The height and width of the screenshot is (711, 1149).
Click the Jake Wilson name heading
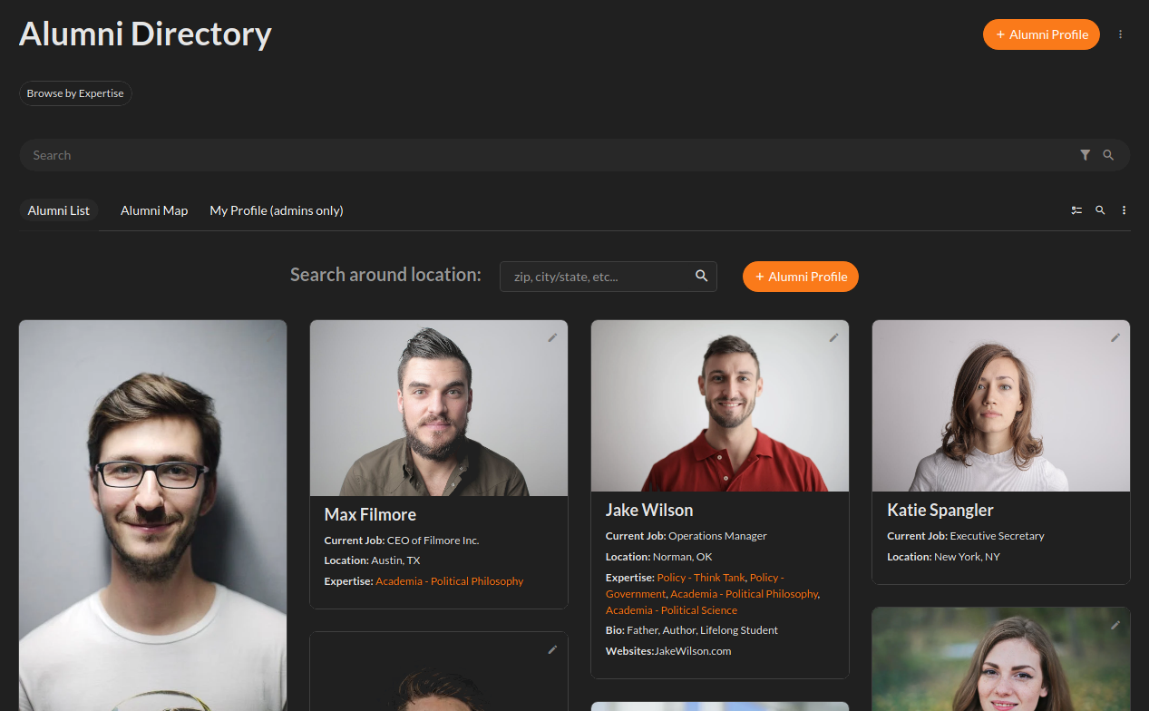coord(649,511)
